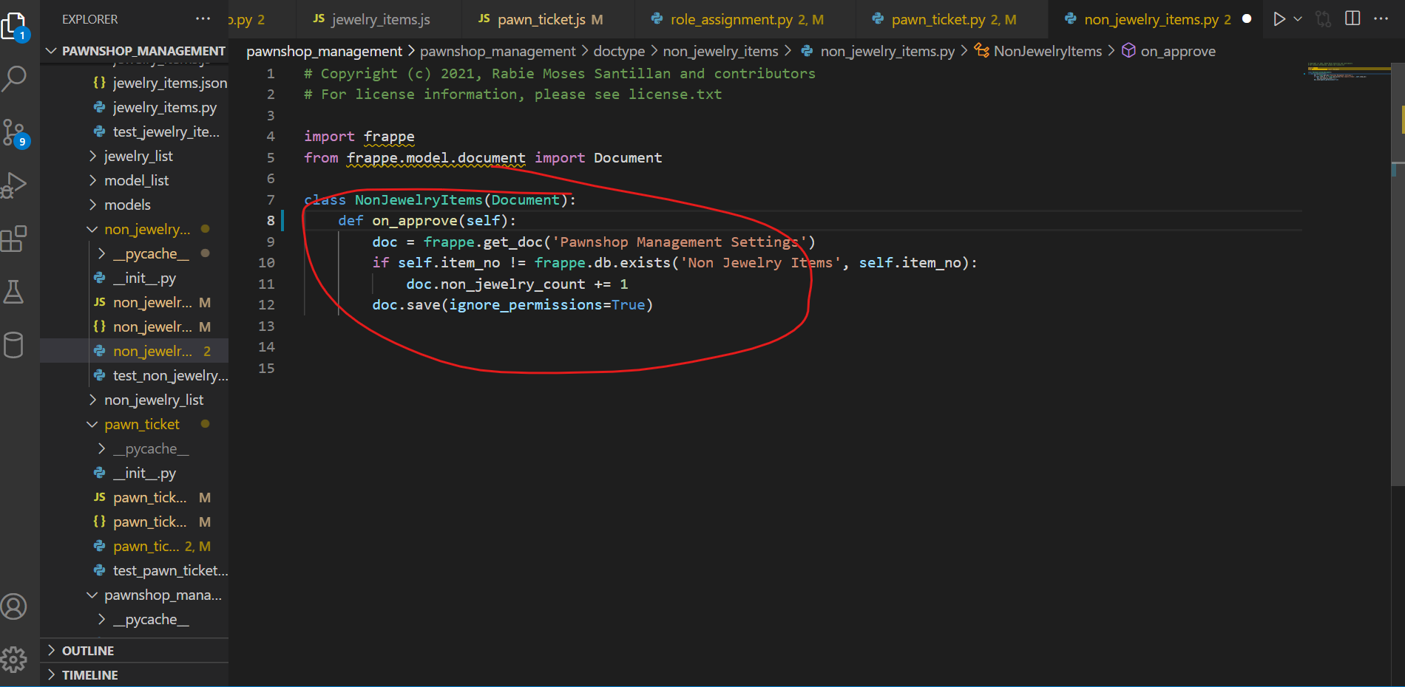Collapse PAWNSHOP_MANAGEMENT explorer section
Screen dimensions: 1405x687
135,51
